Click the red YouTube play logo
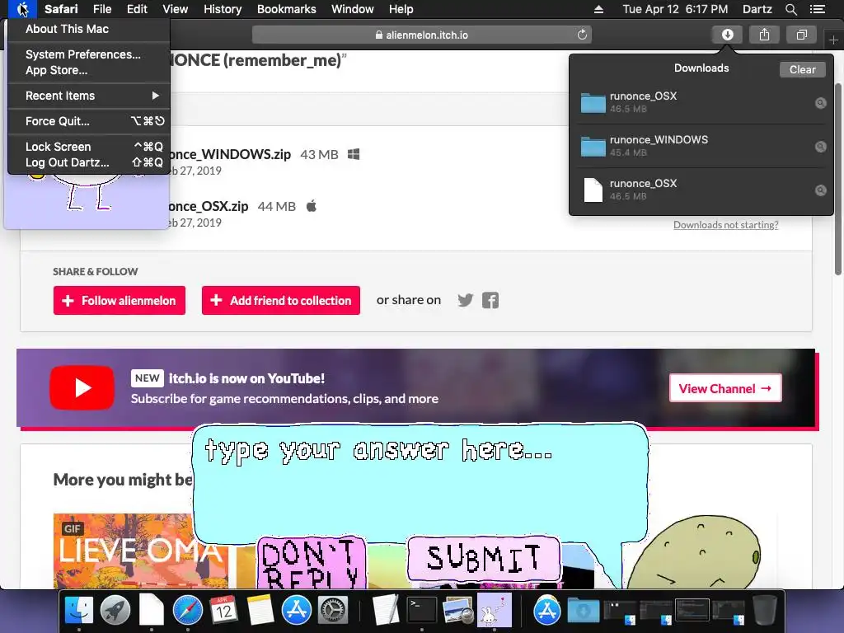This screenshot has height=633, width=844. click(82, 387)
